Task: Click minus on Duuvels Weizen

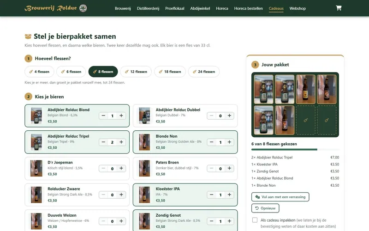Action: tap(103, 221)
